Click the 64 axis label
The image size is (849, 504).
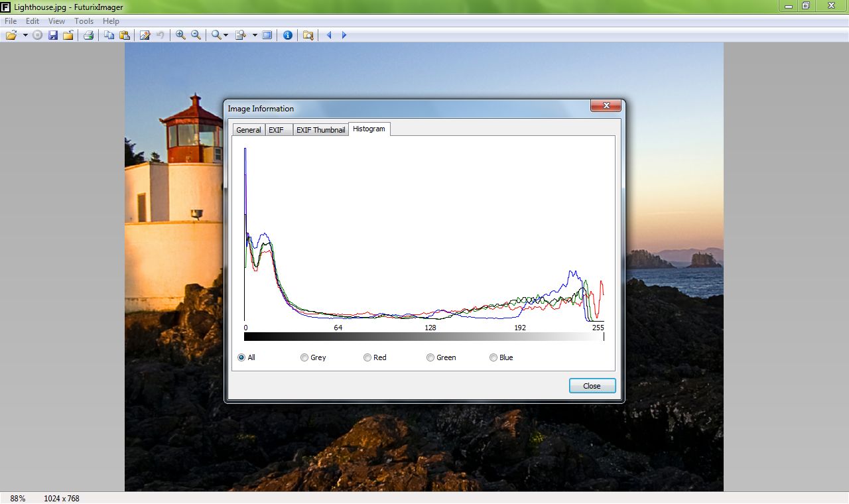(x=338, y=328)
